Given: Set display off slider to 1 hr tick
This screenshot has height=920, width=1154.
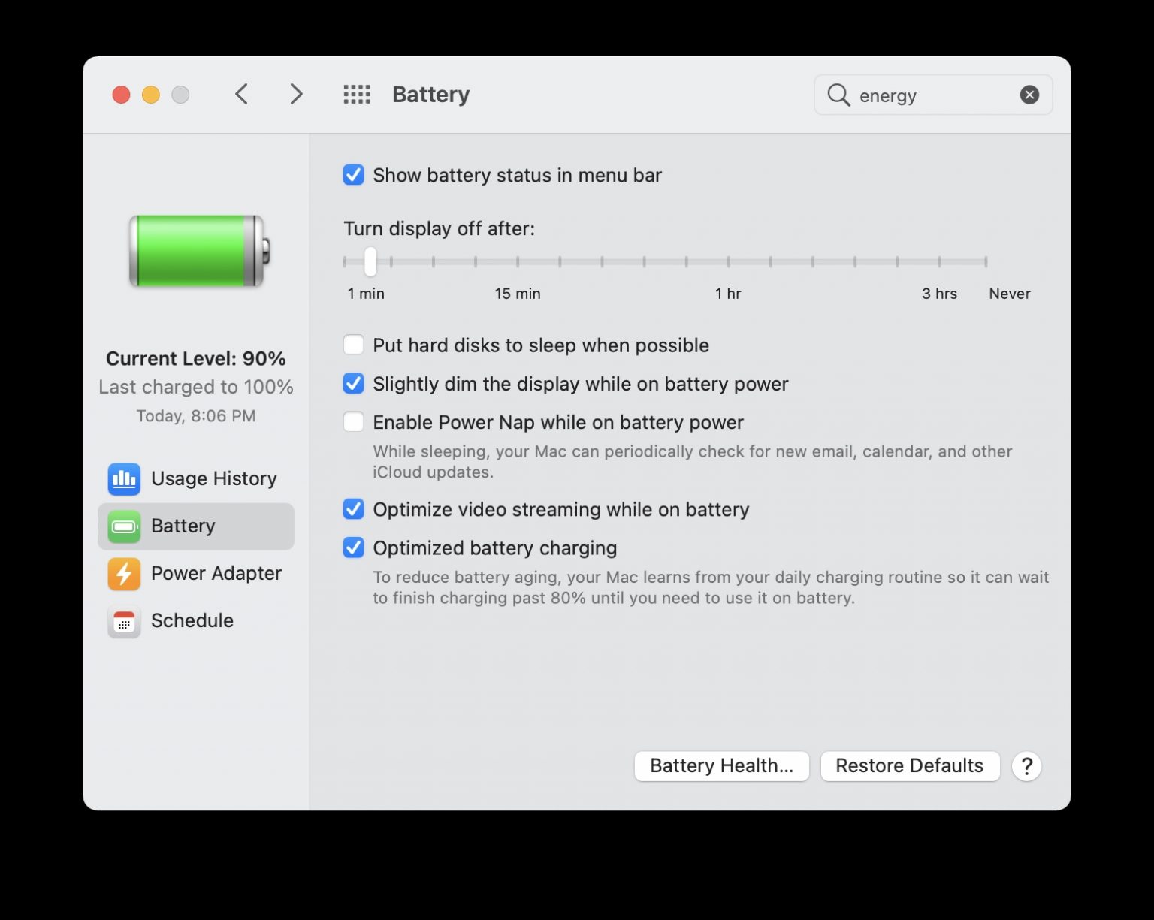Looking at the screenshot, I should pyautogui.click(x=728, y=261).
